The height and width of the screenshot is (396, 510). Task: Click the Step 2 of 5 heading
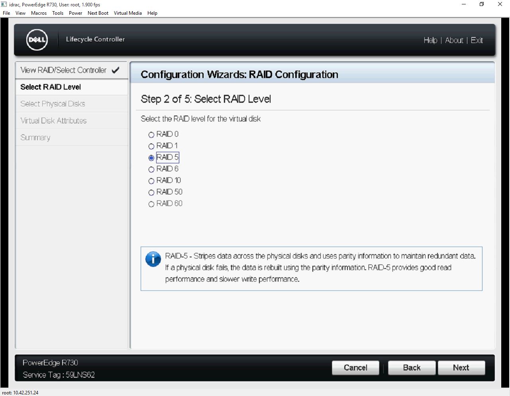(x=206, y=99)
